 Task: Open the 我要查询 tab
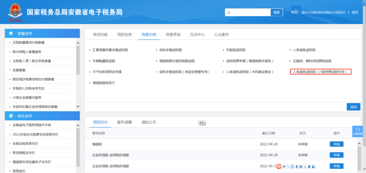tap(173, 35)
